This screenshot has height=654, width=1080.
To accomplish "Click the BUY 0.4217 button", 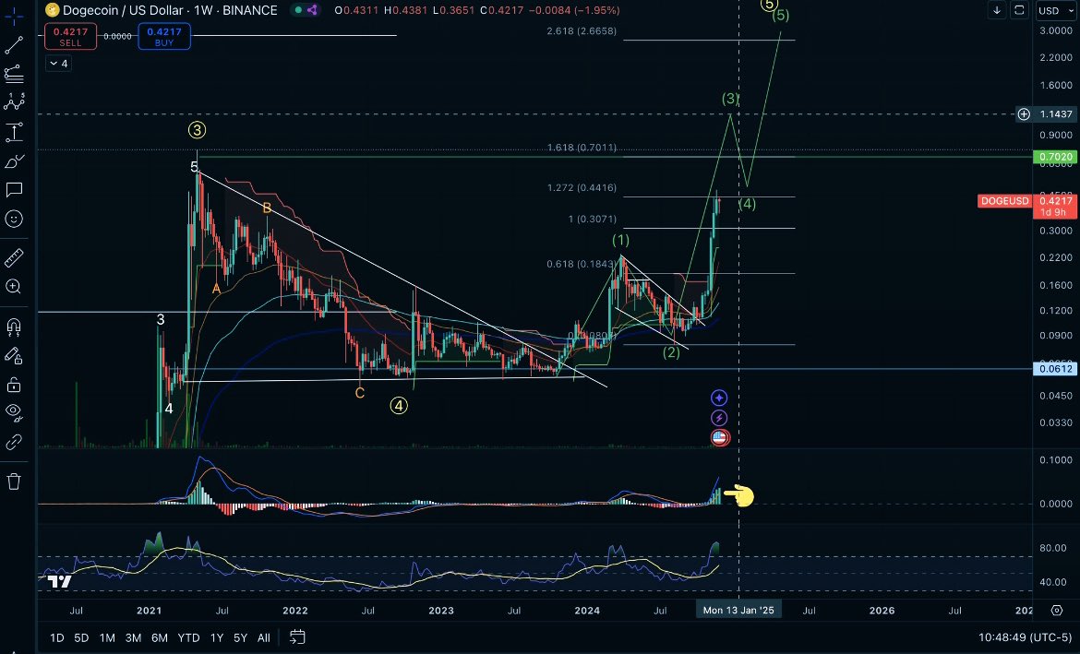I will click(x=163, y=35).
